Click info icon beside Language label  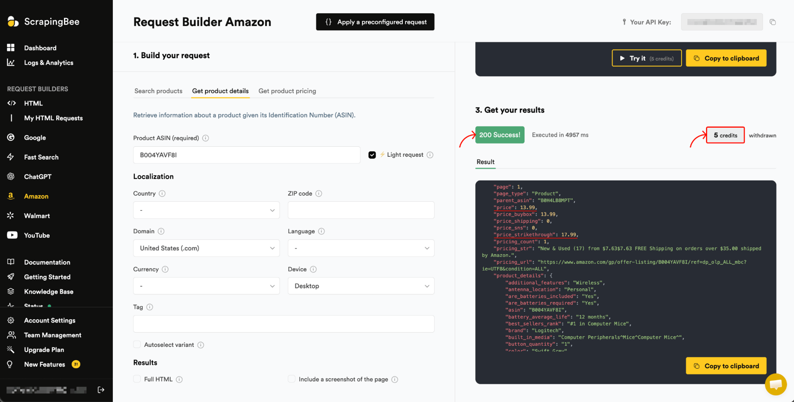tap(321, 231)
